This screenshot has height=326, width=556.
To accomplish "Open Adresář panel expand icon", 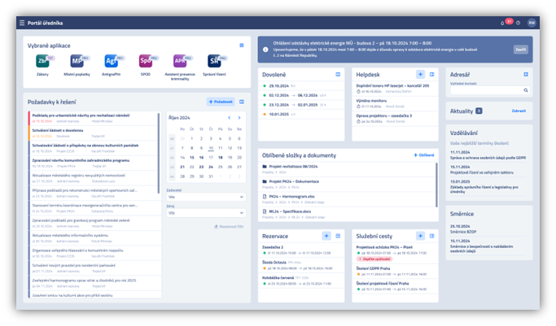I will coord(526,74).
